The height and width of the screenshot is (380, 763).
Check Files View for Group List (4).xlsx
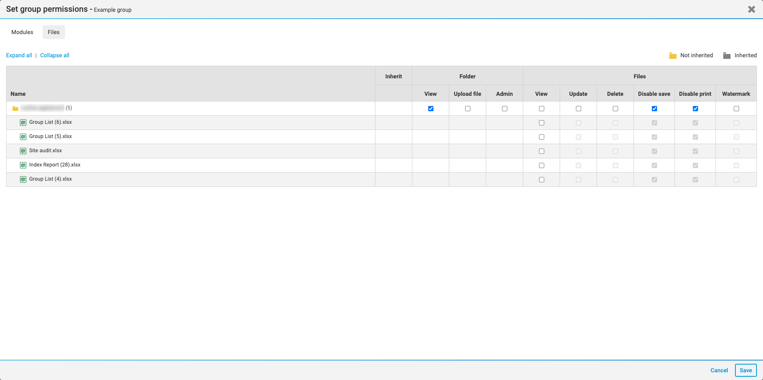(x=541, y=179)
